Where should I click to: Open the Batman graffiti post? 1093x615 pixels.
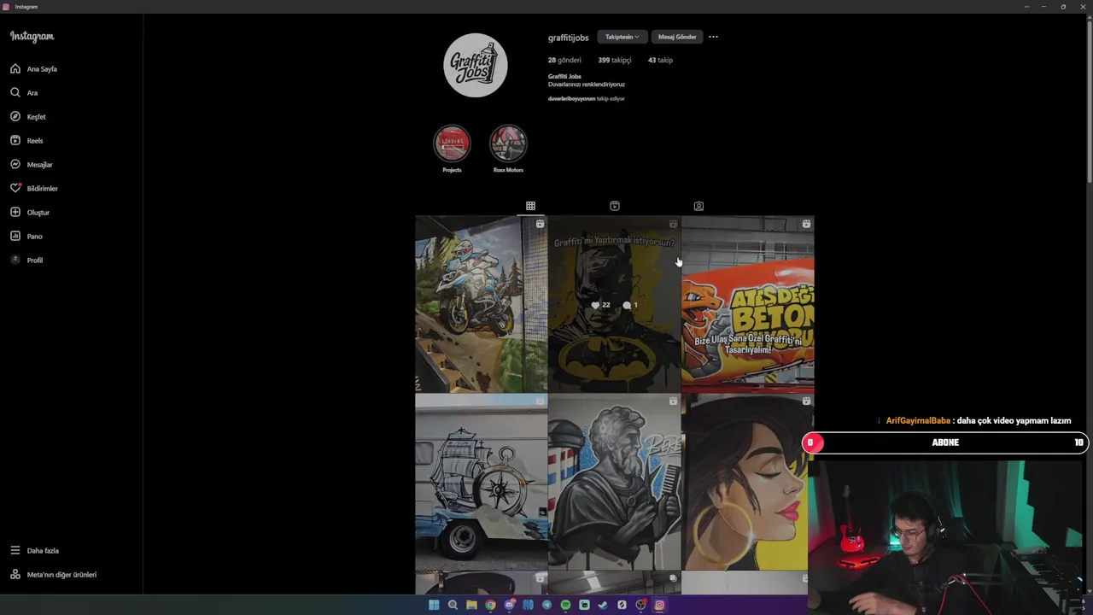[x=614, y=304]
